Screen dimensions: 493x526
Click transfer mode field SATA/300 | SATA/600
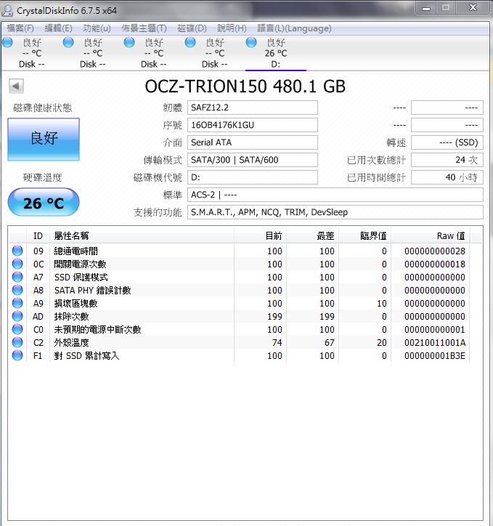tap(253, 160)
